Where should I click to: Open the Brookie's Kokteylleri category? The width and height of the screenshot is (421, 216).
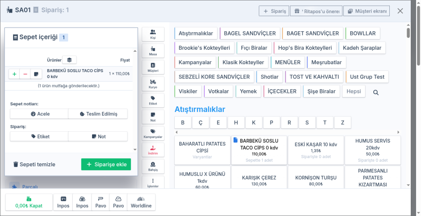[204, 48]
